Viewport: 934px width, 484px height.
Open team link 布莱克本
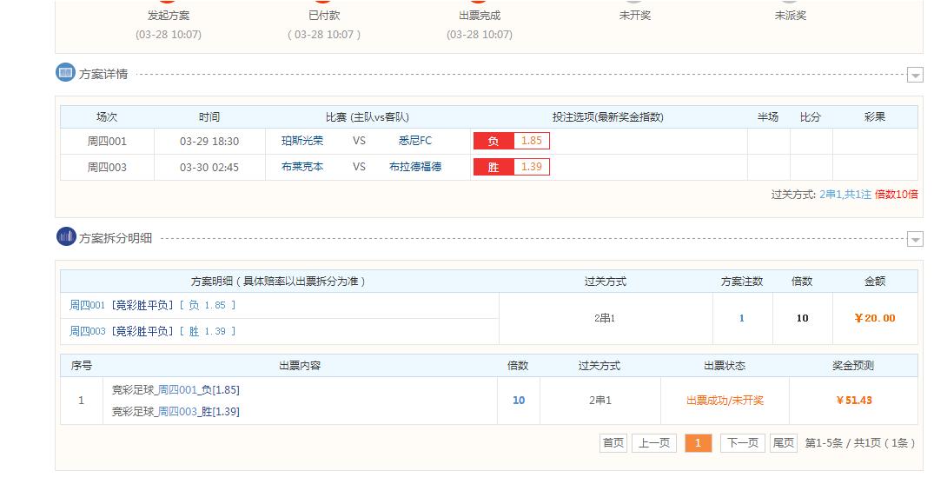(x=302, y=167)
